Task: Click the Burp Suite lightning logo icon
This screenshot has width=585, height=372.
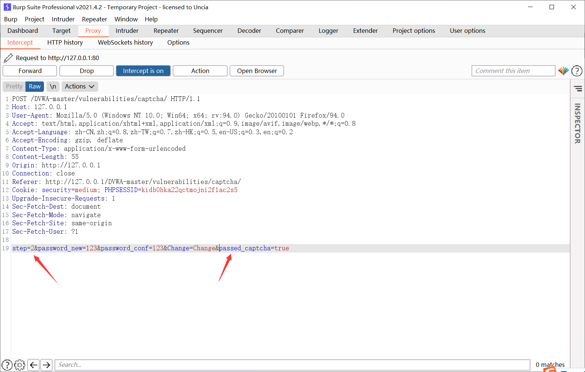Action: pos(7,7)
